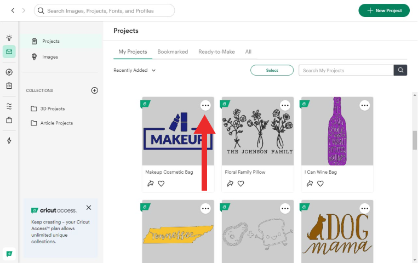Click the lightbulb icon in left sidebar
This screenshot has height=263, width=418.
click(x=9, y=38)
